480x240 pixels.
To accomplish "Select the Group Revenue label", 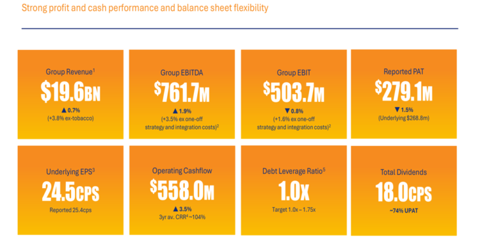I will click(x=70, y=72).
